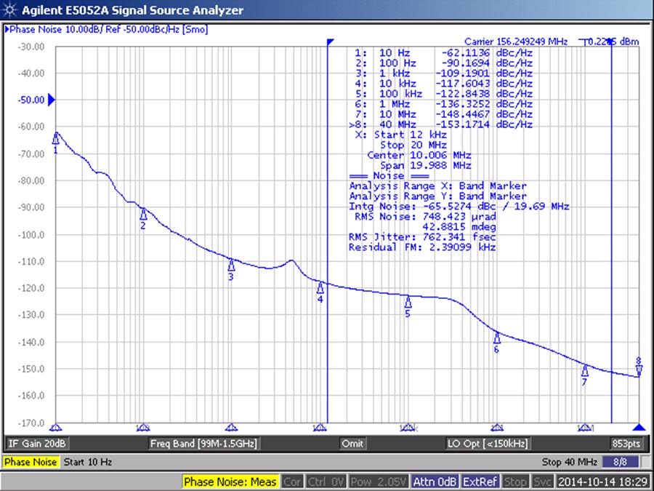Viewport: 654px width, 491px height.
Task: Toggle the ExtRef status indicator
Action: coord(482,482)
